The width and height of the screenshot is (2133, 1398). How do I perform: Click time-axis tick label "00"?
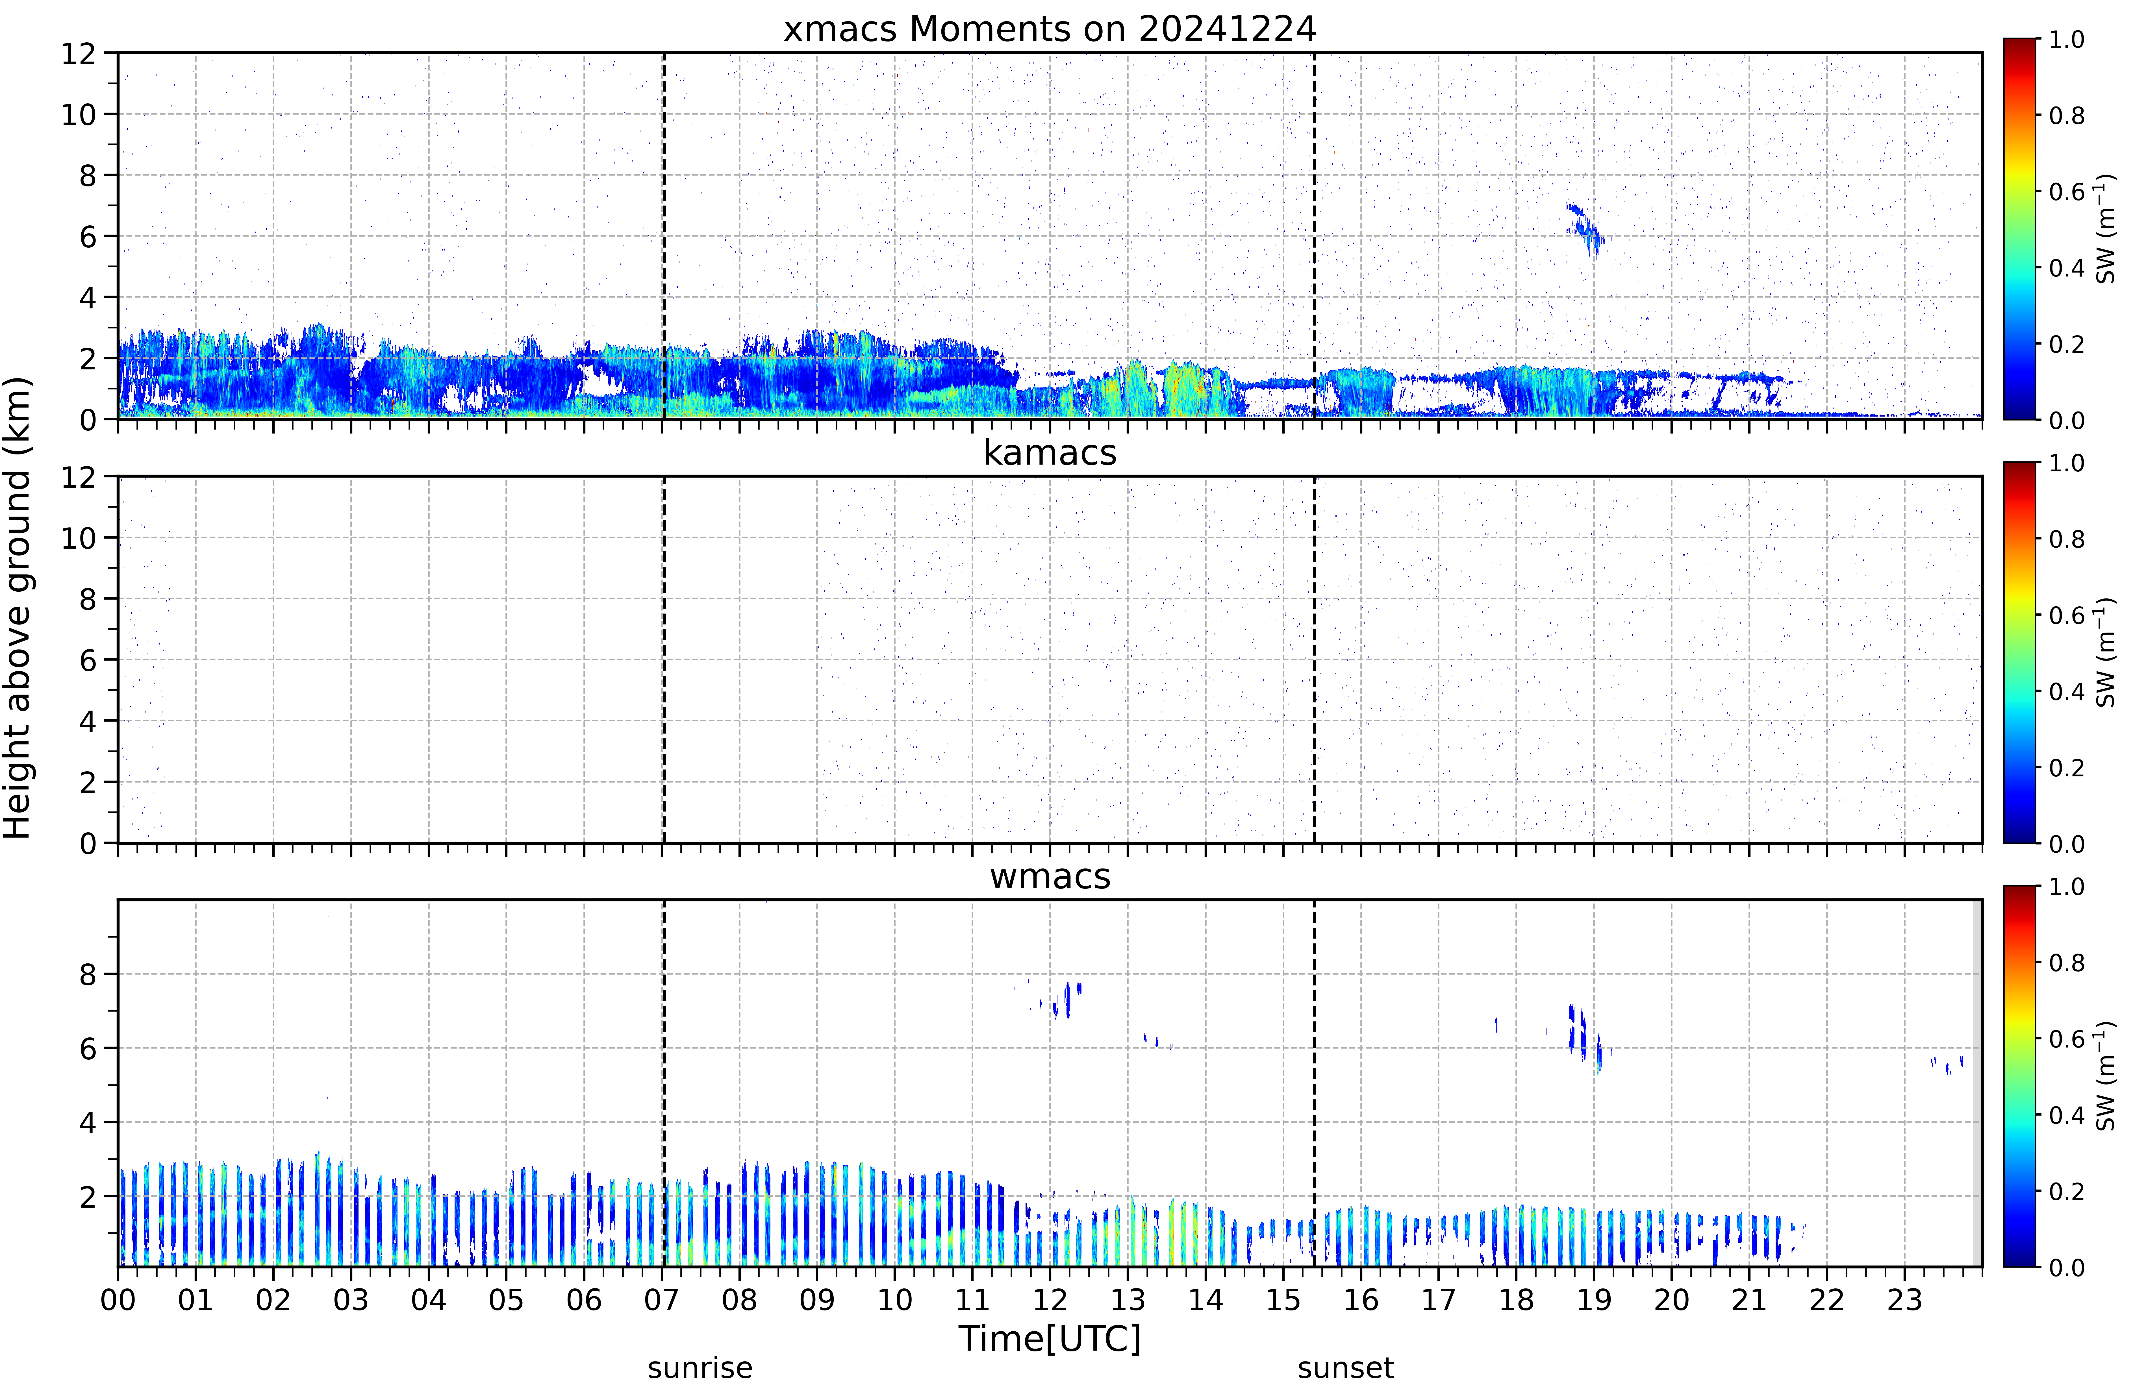point(118,1300)
